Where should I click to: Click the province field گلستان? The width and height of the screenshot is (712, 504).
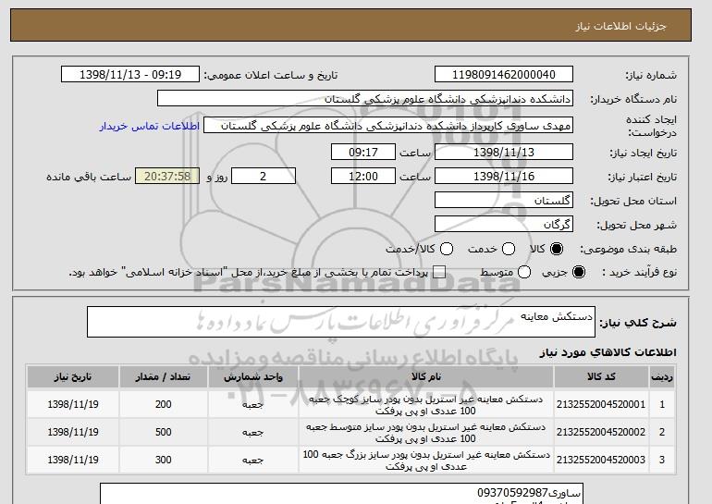pos(504,201)
